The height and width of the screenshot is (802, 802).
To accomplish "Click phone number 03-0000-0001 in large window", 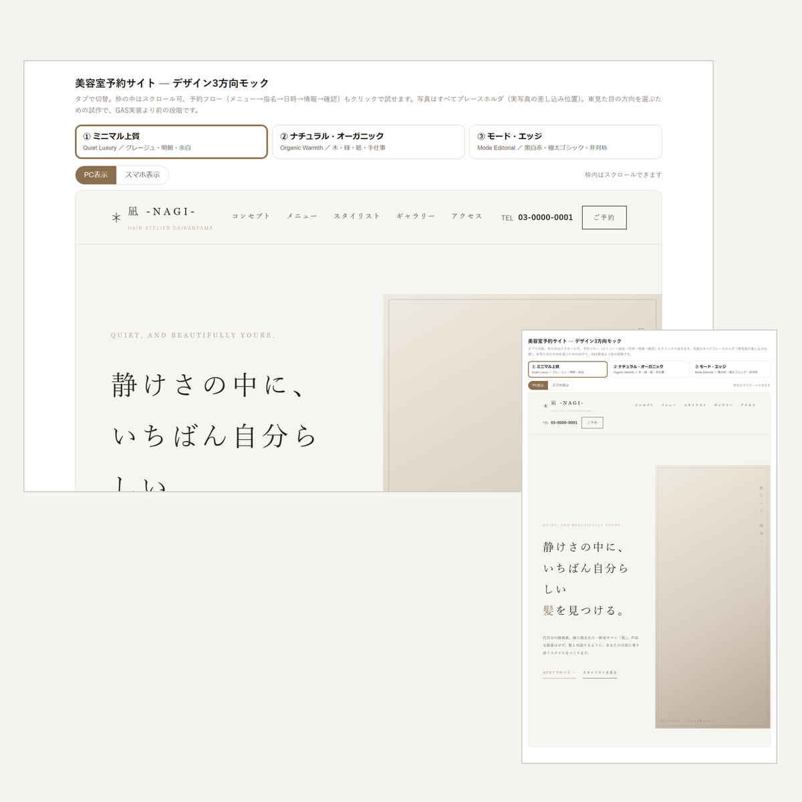I will point(545,217).
